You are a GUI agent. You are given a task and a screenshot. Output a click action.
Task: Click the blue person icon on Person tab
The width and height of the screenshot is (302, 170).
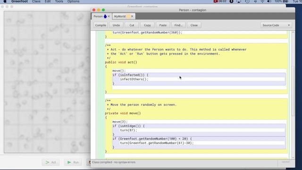point(105,17)
